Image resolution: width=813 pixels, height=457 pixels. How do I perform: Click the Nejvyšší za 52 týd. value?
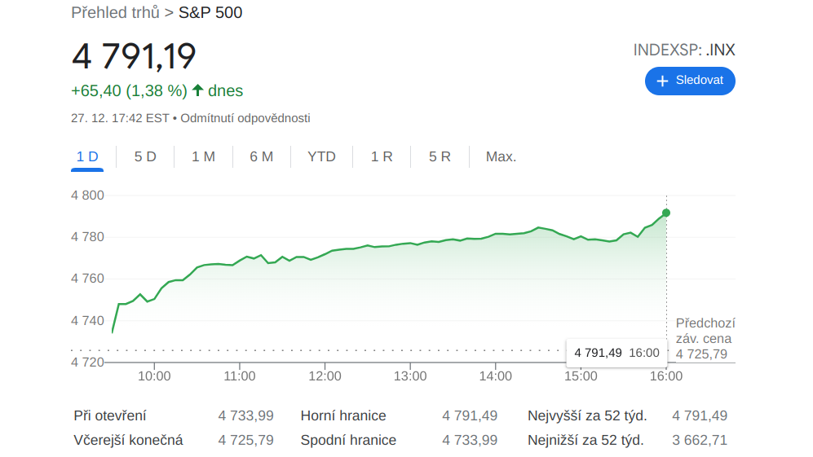[x=700, y=415]
